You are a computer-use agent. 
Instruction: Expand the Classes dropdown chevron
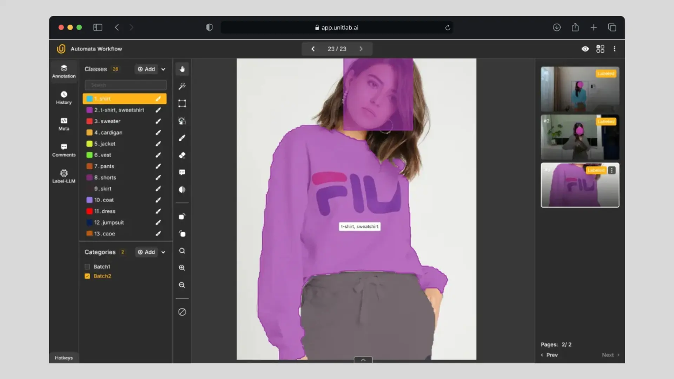point(163,69)
